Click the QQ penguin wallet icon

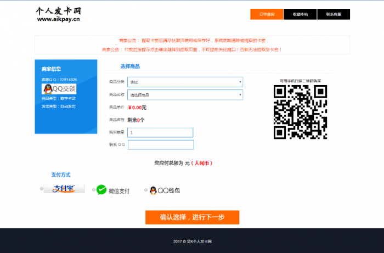click(x=153, y=190)
